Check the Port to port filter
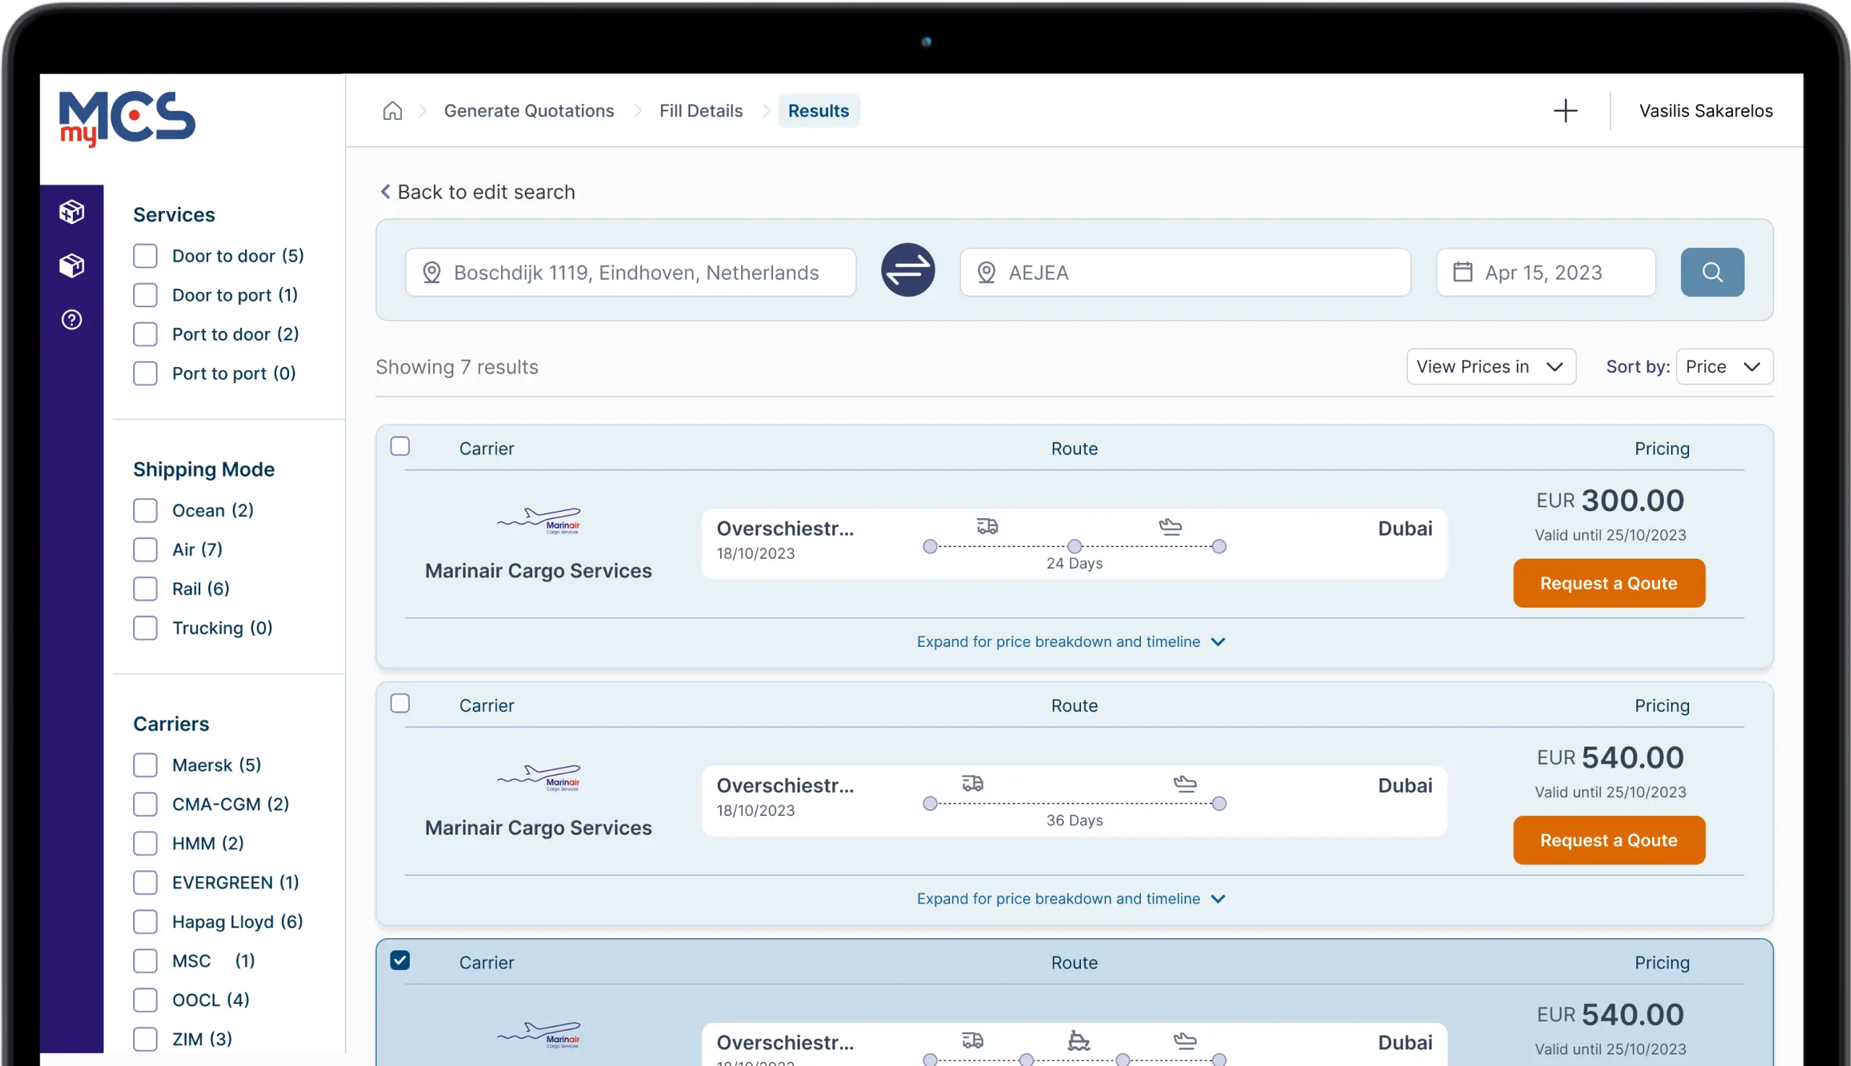The image size is (1851, 1066). [145, 374]
